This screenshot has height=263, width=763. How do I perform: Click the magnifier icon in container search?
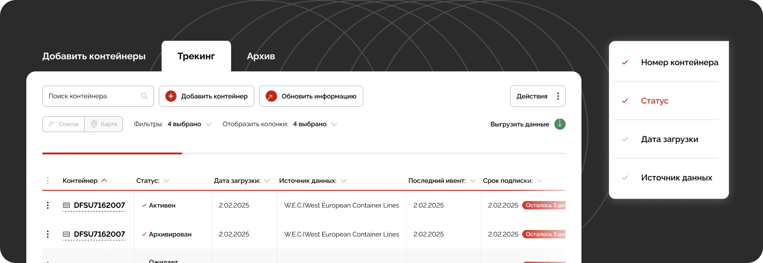click(144, 96)
